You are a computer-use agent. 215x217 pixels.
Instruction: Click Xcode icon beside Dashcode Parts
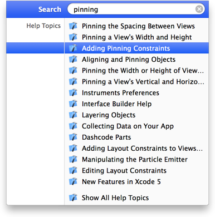(73, 137)
